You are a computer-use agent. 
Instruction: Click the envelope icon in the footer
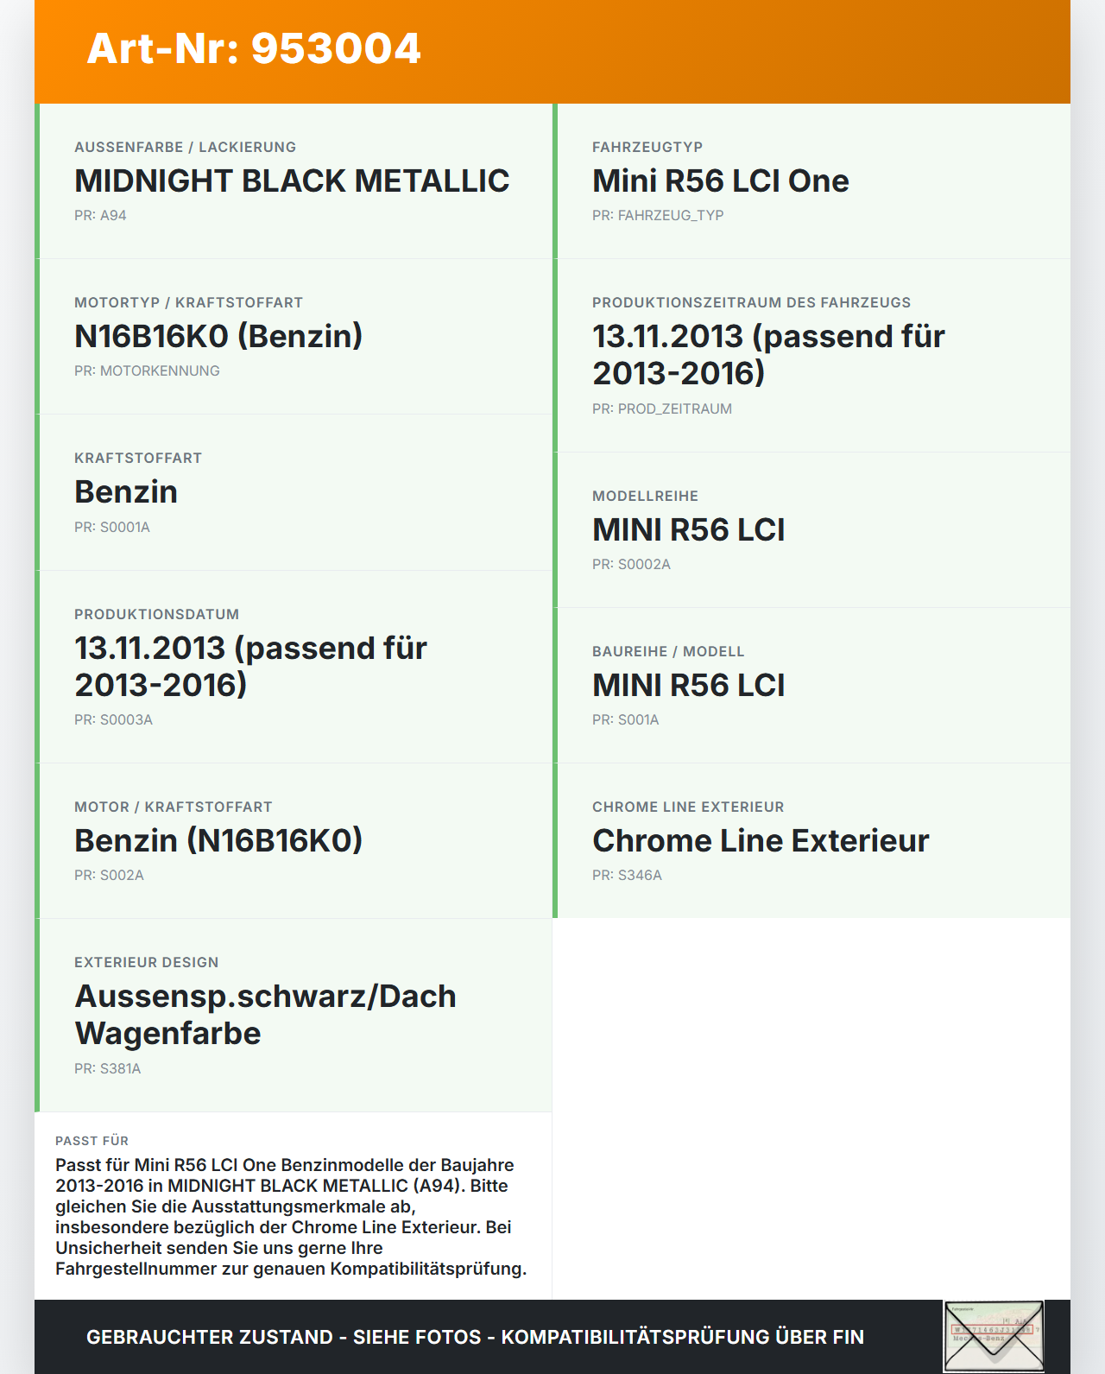click(x=993, y=1335)
